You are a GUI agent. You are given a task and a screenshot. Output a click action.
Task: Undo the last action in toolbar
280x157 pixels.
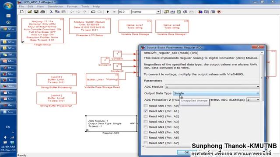click(93, 12)
